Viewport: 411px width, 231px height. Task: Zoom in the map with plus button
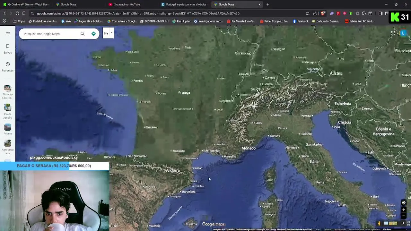click(x=404, y=210)
